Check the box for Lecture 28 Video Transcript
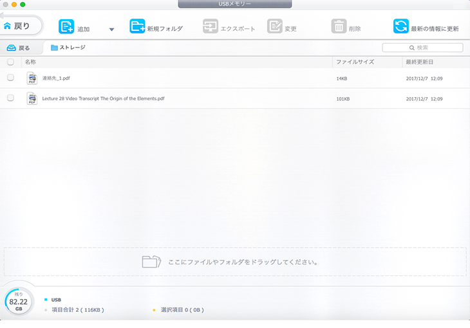 (x=10, y=98)
